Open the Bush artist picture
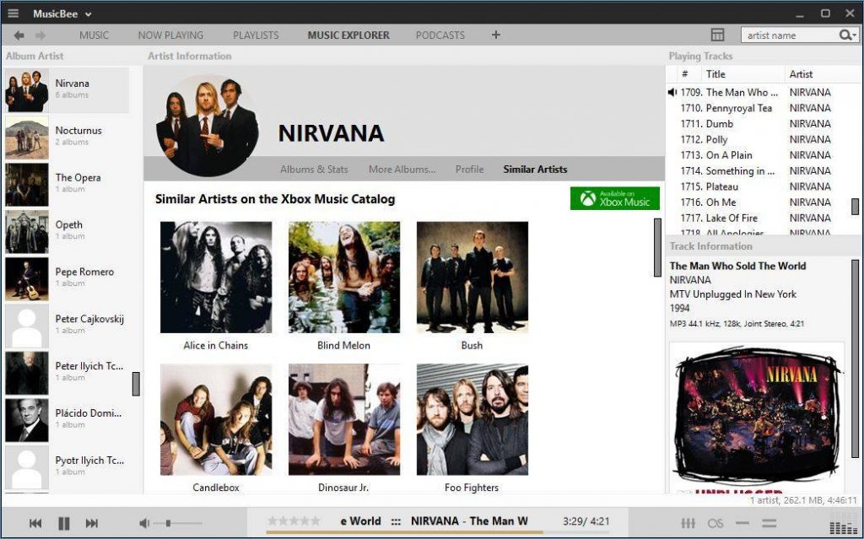This screenshot has height=539, width=864. (x=472, y=278)
